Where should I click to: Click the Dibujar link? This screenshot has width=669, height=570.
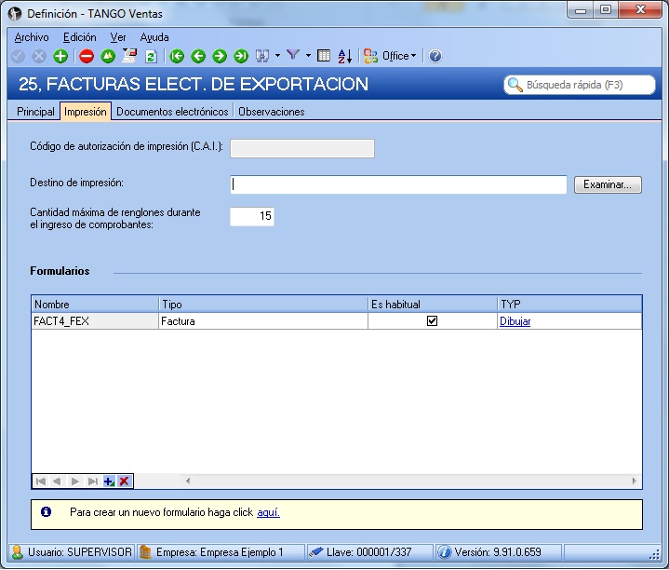click(x=515, y=321)
